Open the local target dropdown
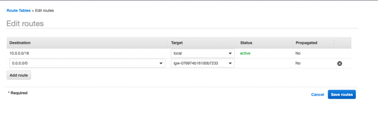This screenshot has width=378, height=137. coord(203,53)
